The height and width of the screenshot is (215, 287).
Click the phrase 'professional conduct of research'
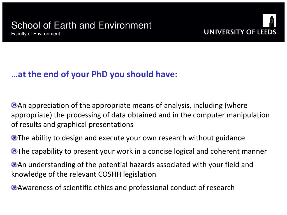pyautogui.click(x=182, y=188)
